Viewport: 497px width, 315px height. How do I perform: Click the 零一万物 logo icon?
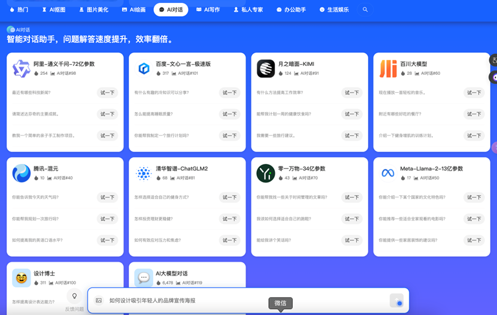click(266, 173)
